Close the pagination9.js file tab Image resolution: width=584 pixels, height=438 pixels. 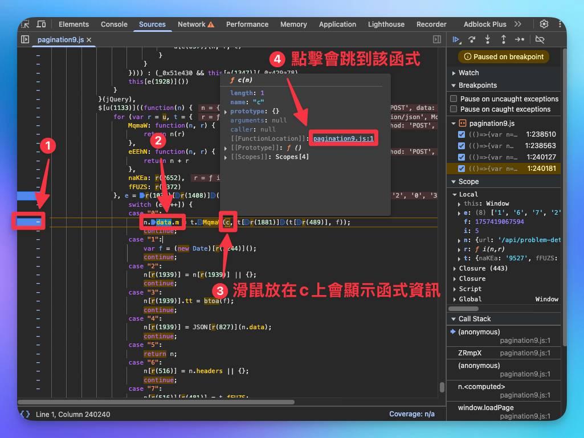[x=89, y=40]
